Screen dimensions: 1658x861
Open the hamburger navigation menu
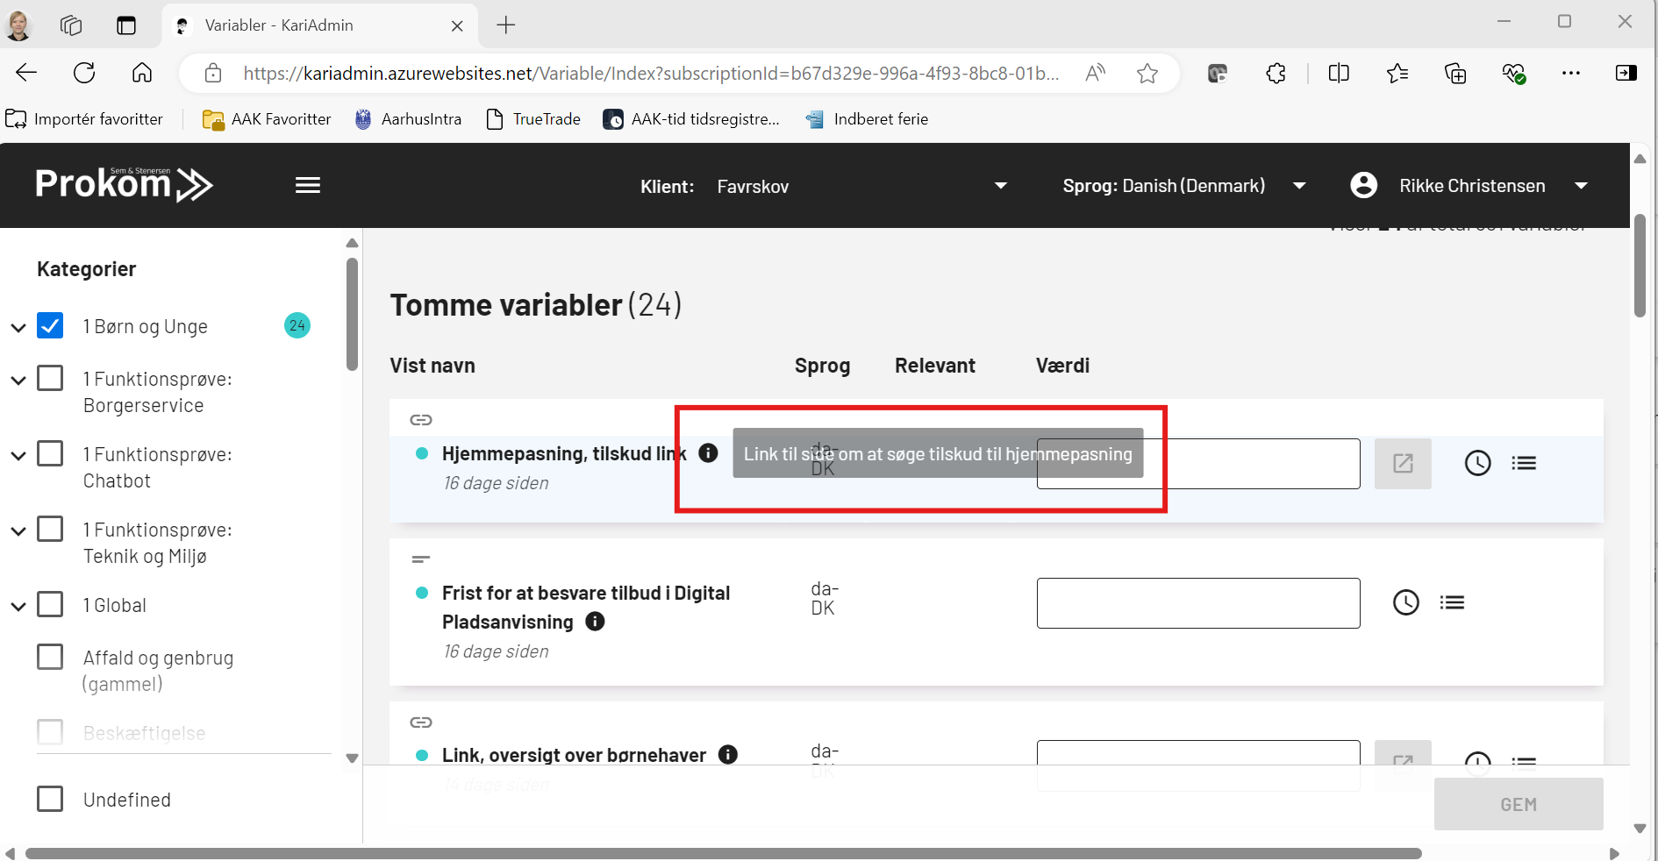307,185
